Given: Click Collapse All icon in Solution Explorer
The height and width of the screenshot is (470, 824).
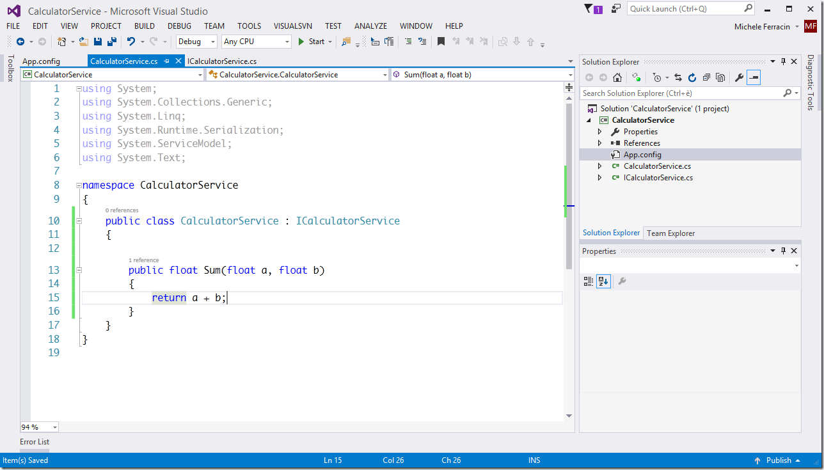Looking at the screenshot, I should pos(706,77).
